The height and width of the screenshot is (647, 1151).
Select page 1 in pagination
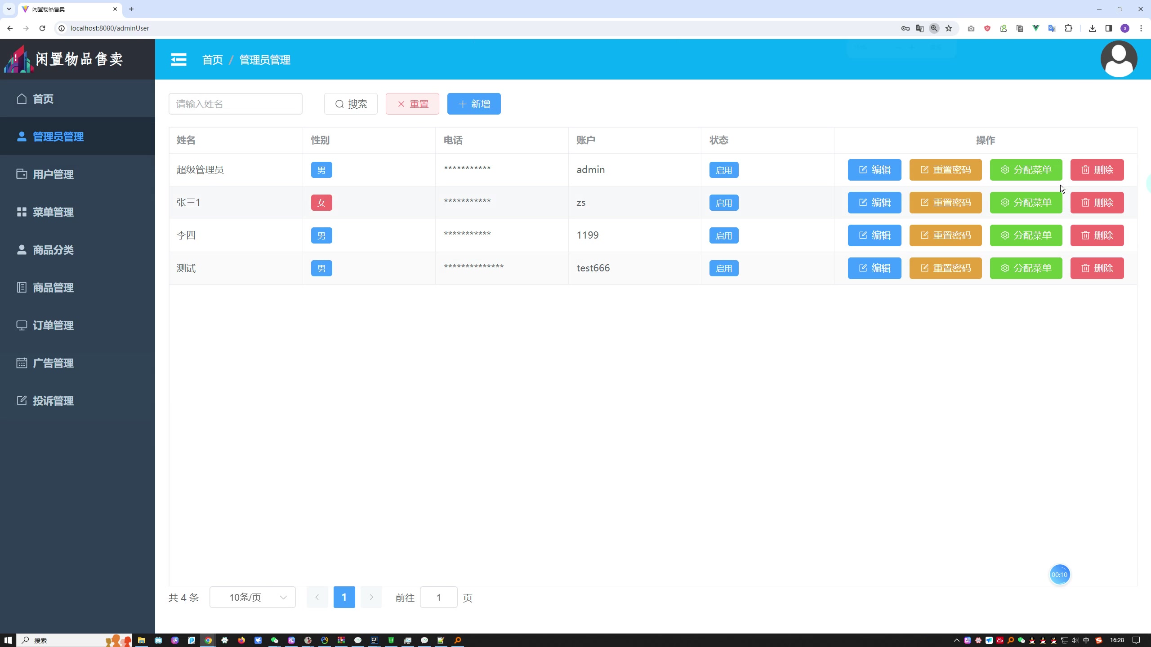pos(344,597)
